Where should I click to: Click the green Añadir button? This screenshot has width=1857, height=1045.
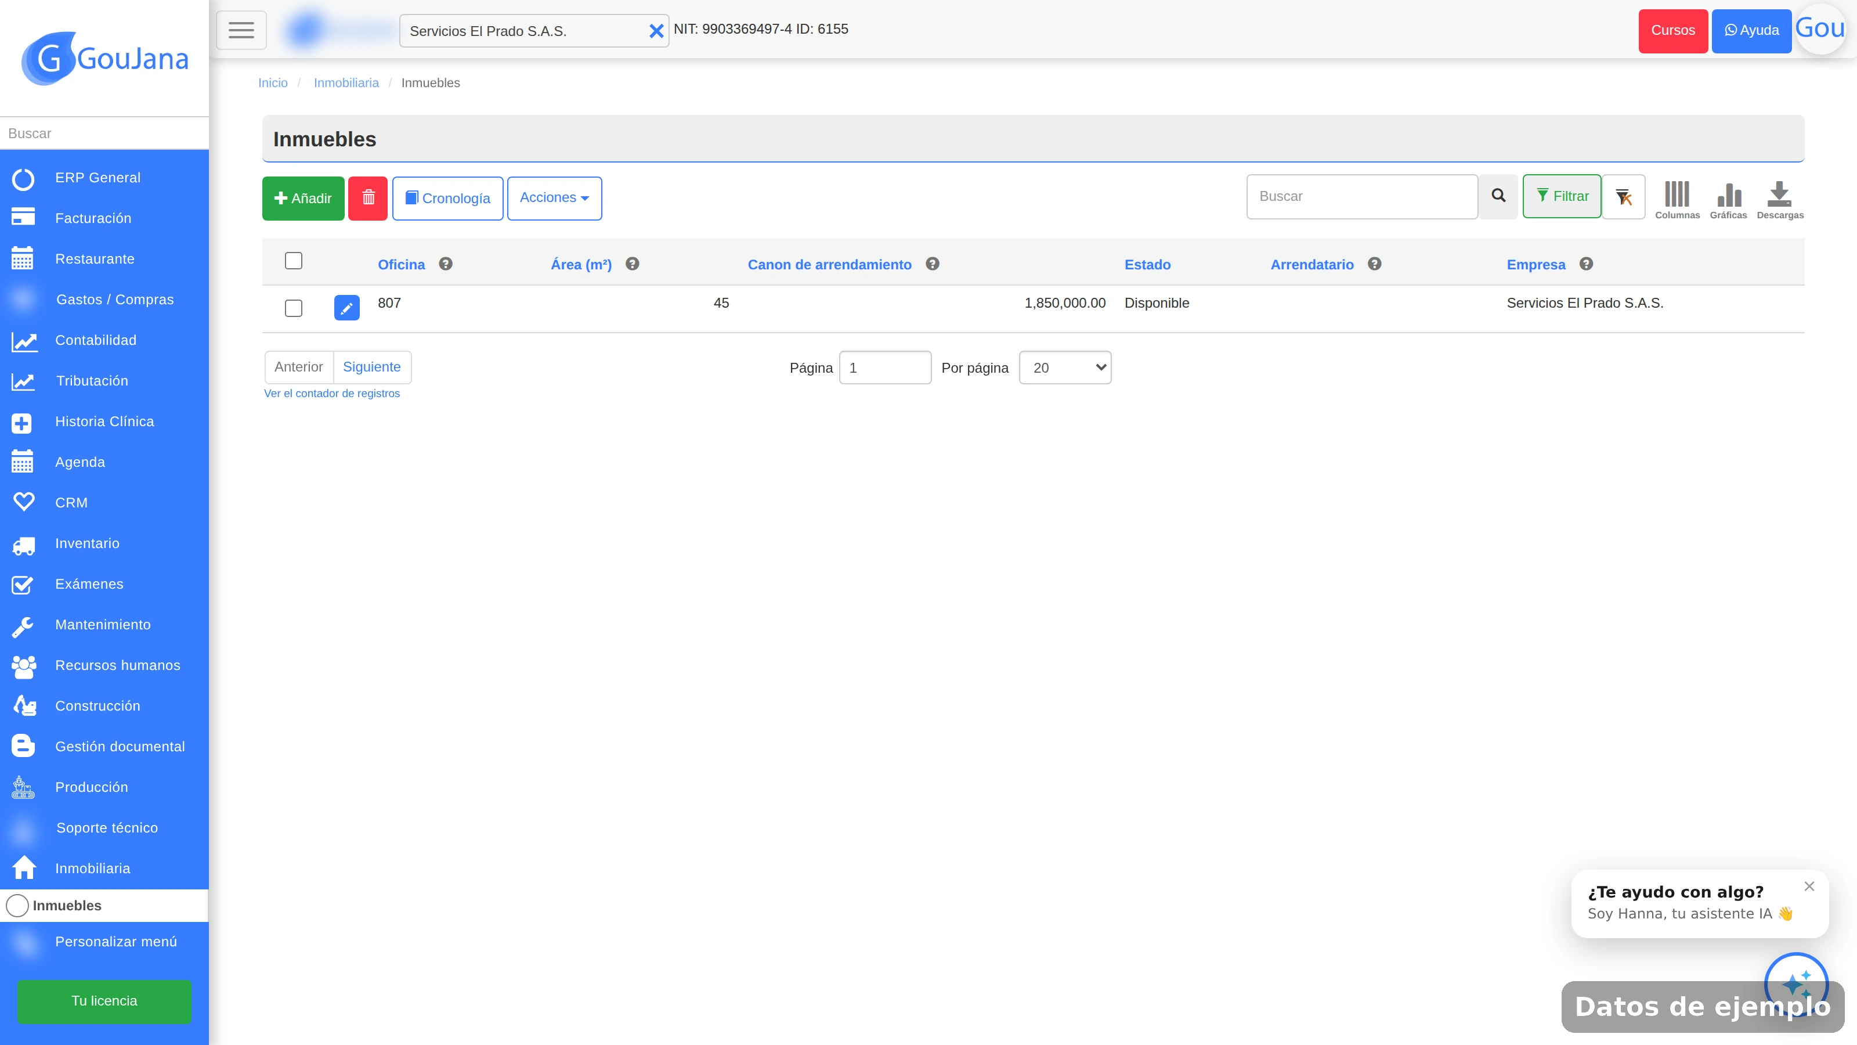303,197
